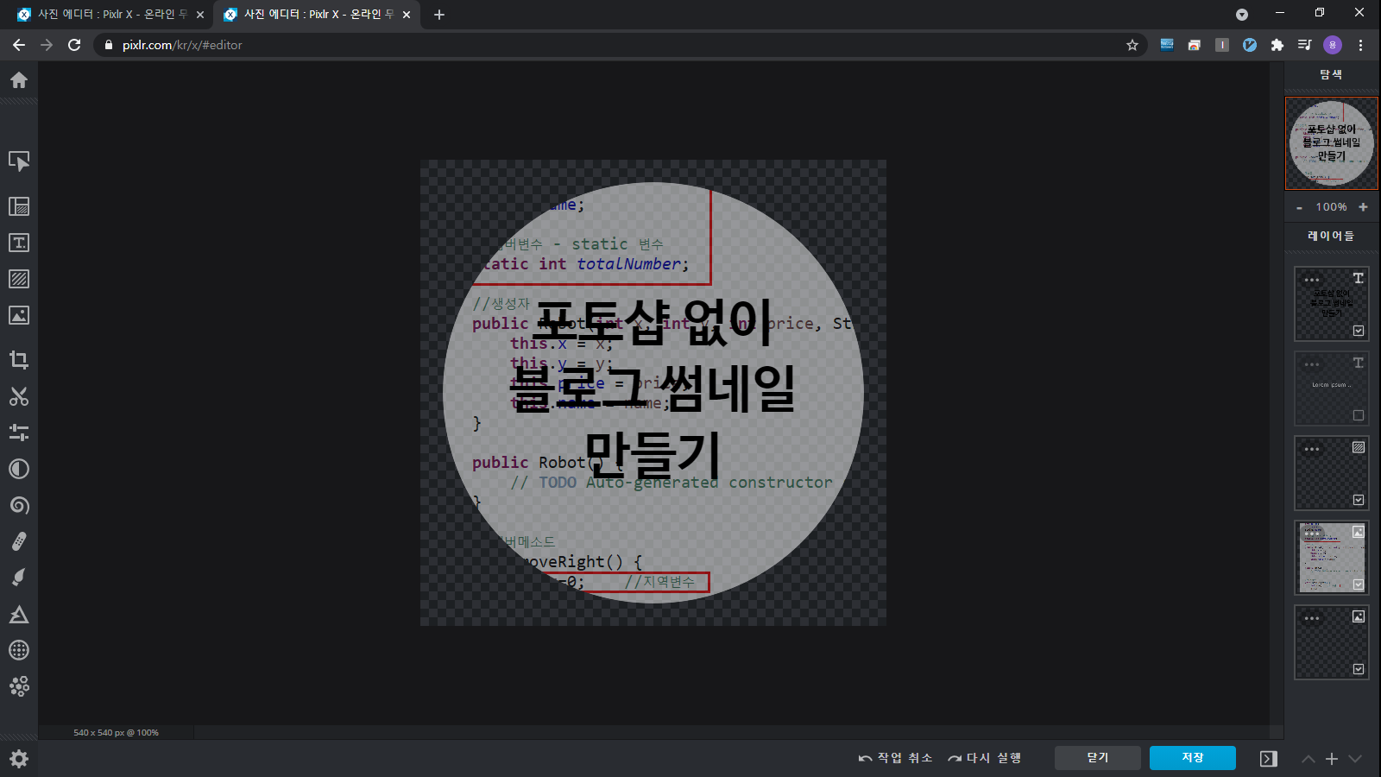This screenshot has height=777, width=1381.
Task: Select the Korean title text layer thumbnail
Action: pyautogui.click(x=1332, y=304)
